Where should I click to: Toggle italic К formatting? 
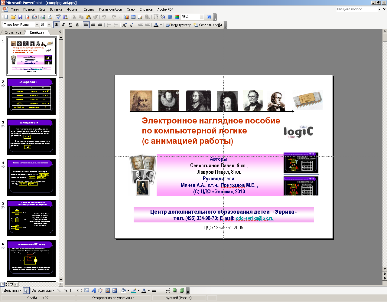tap(63, 25)
